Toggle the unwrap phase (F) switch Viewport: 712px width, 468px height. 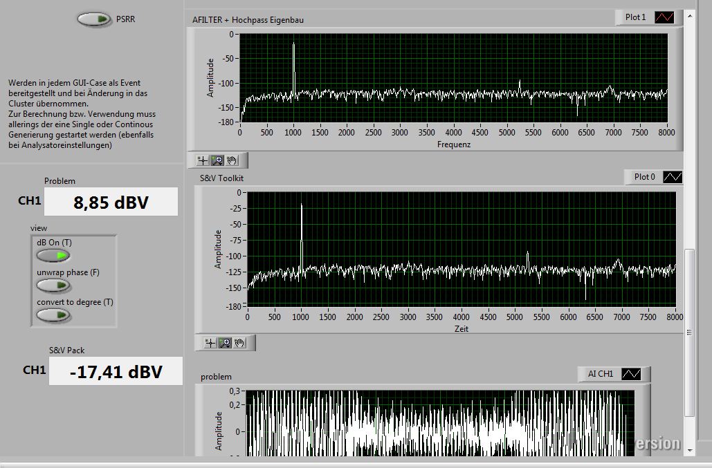click(53, 286)
